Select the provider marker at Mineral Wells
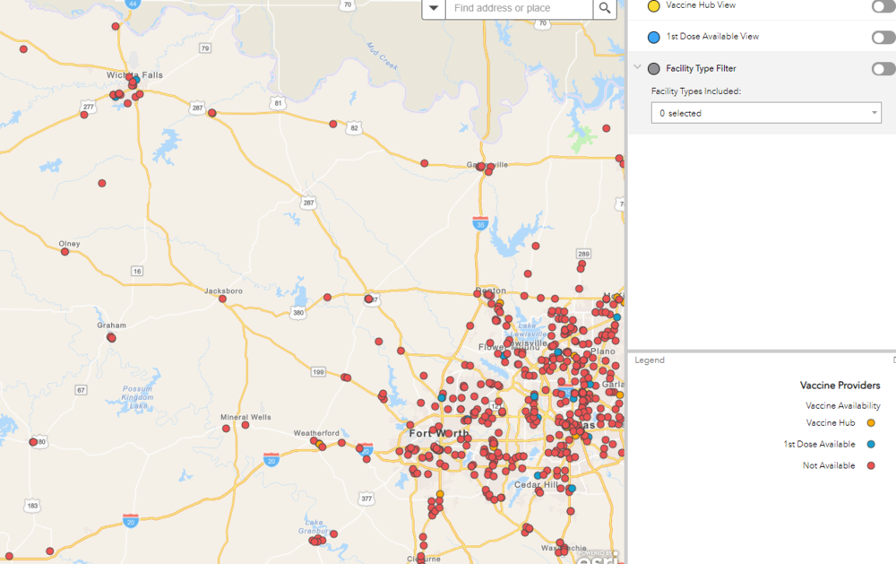 pyautogui.click(x=246, y=425)
